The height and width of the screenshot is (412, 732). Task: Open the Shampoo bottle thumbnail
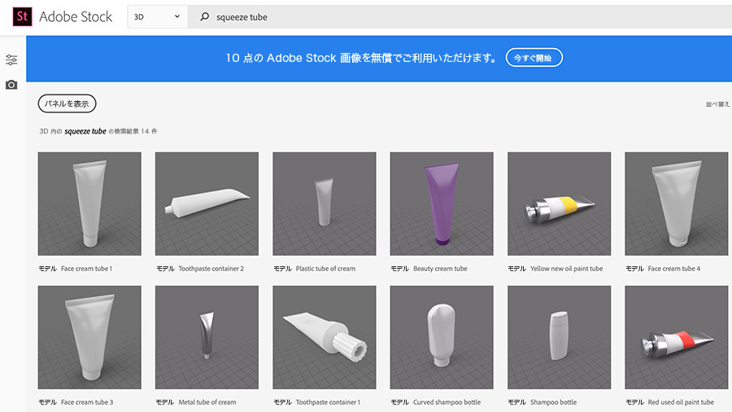tap(560, 337)
